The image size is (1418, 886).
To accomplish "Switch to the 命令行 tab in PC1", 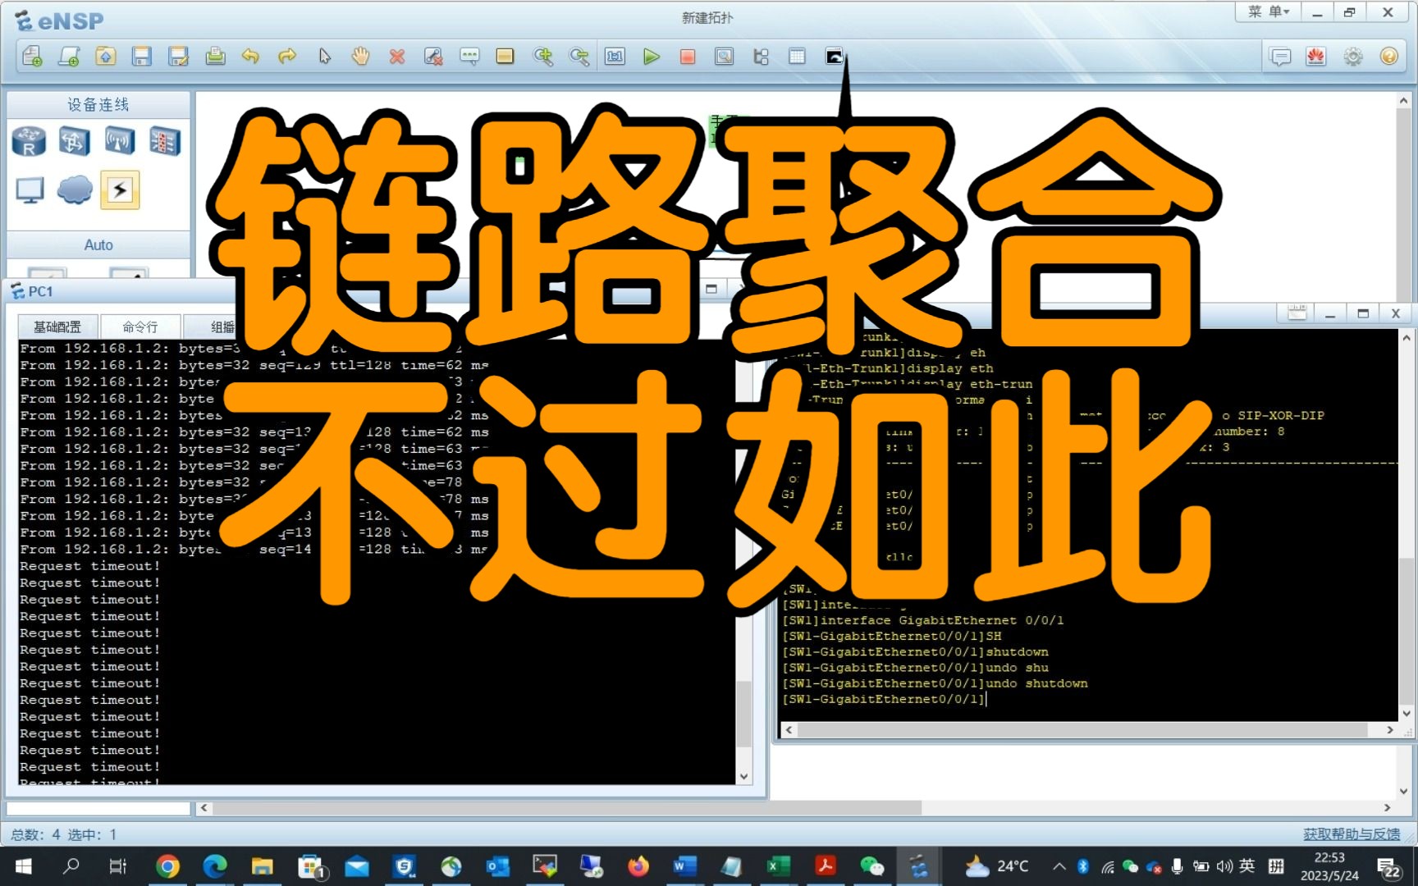I will (x=140, y=327).
